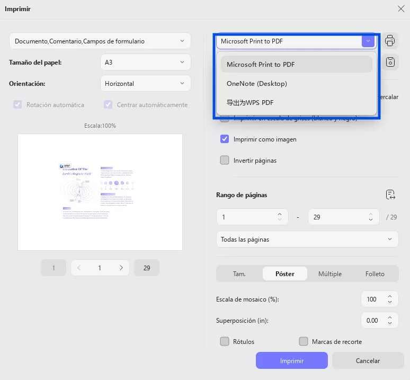Image resolution: width=410 pixels, height=380 pixels.
Task: Open the printer properties icon
Action: pos(390,41)
